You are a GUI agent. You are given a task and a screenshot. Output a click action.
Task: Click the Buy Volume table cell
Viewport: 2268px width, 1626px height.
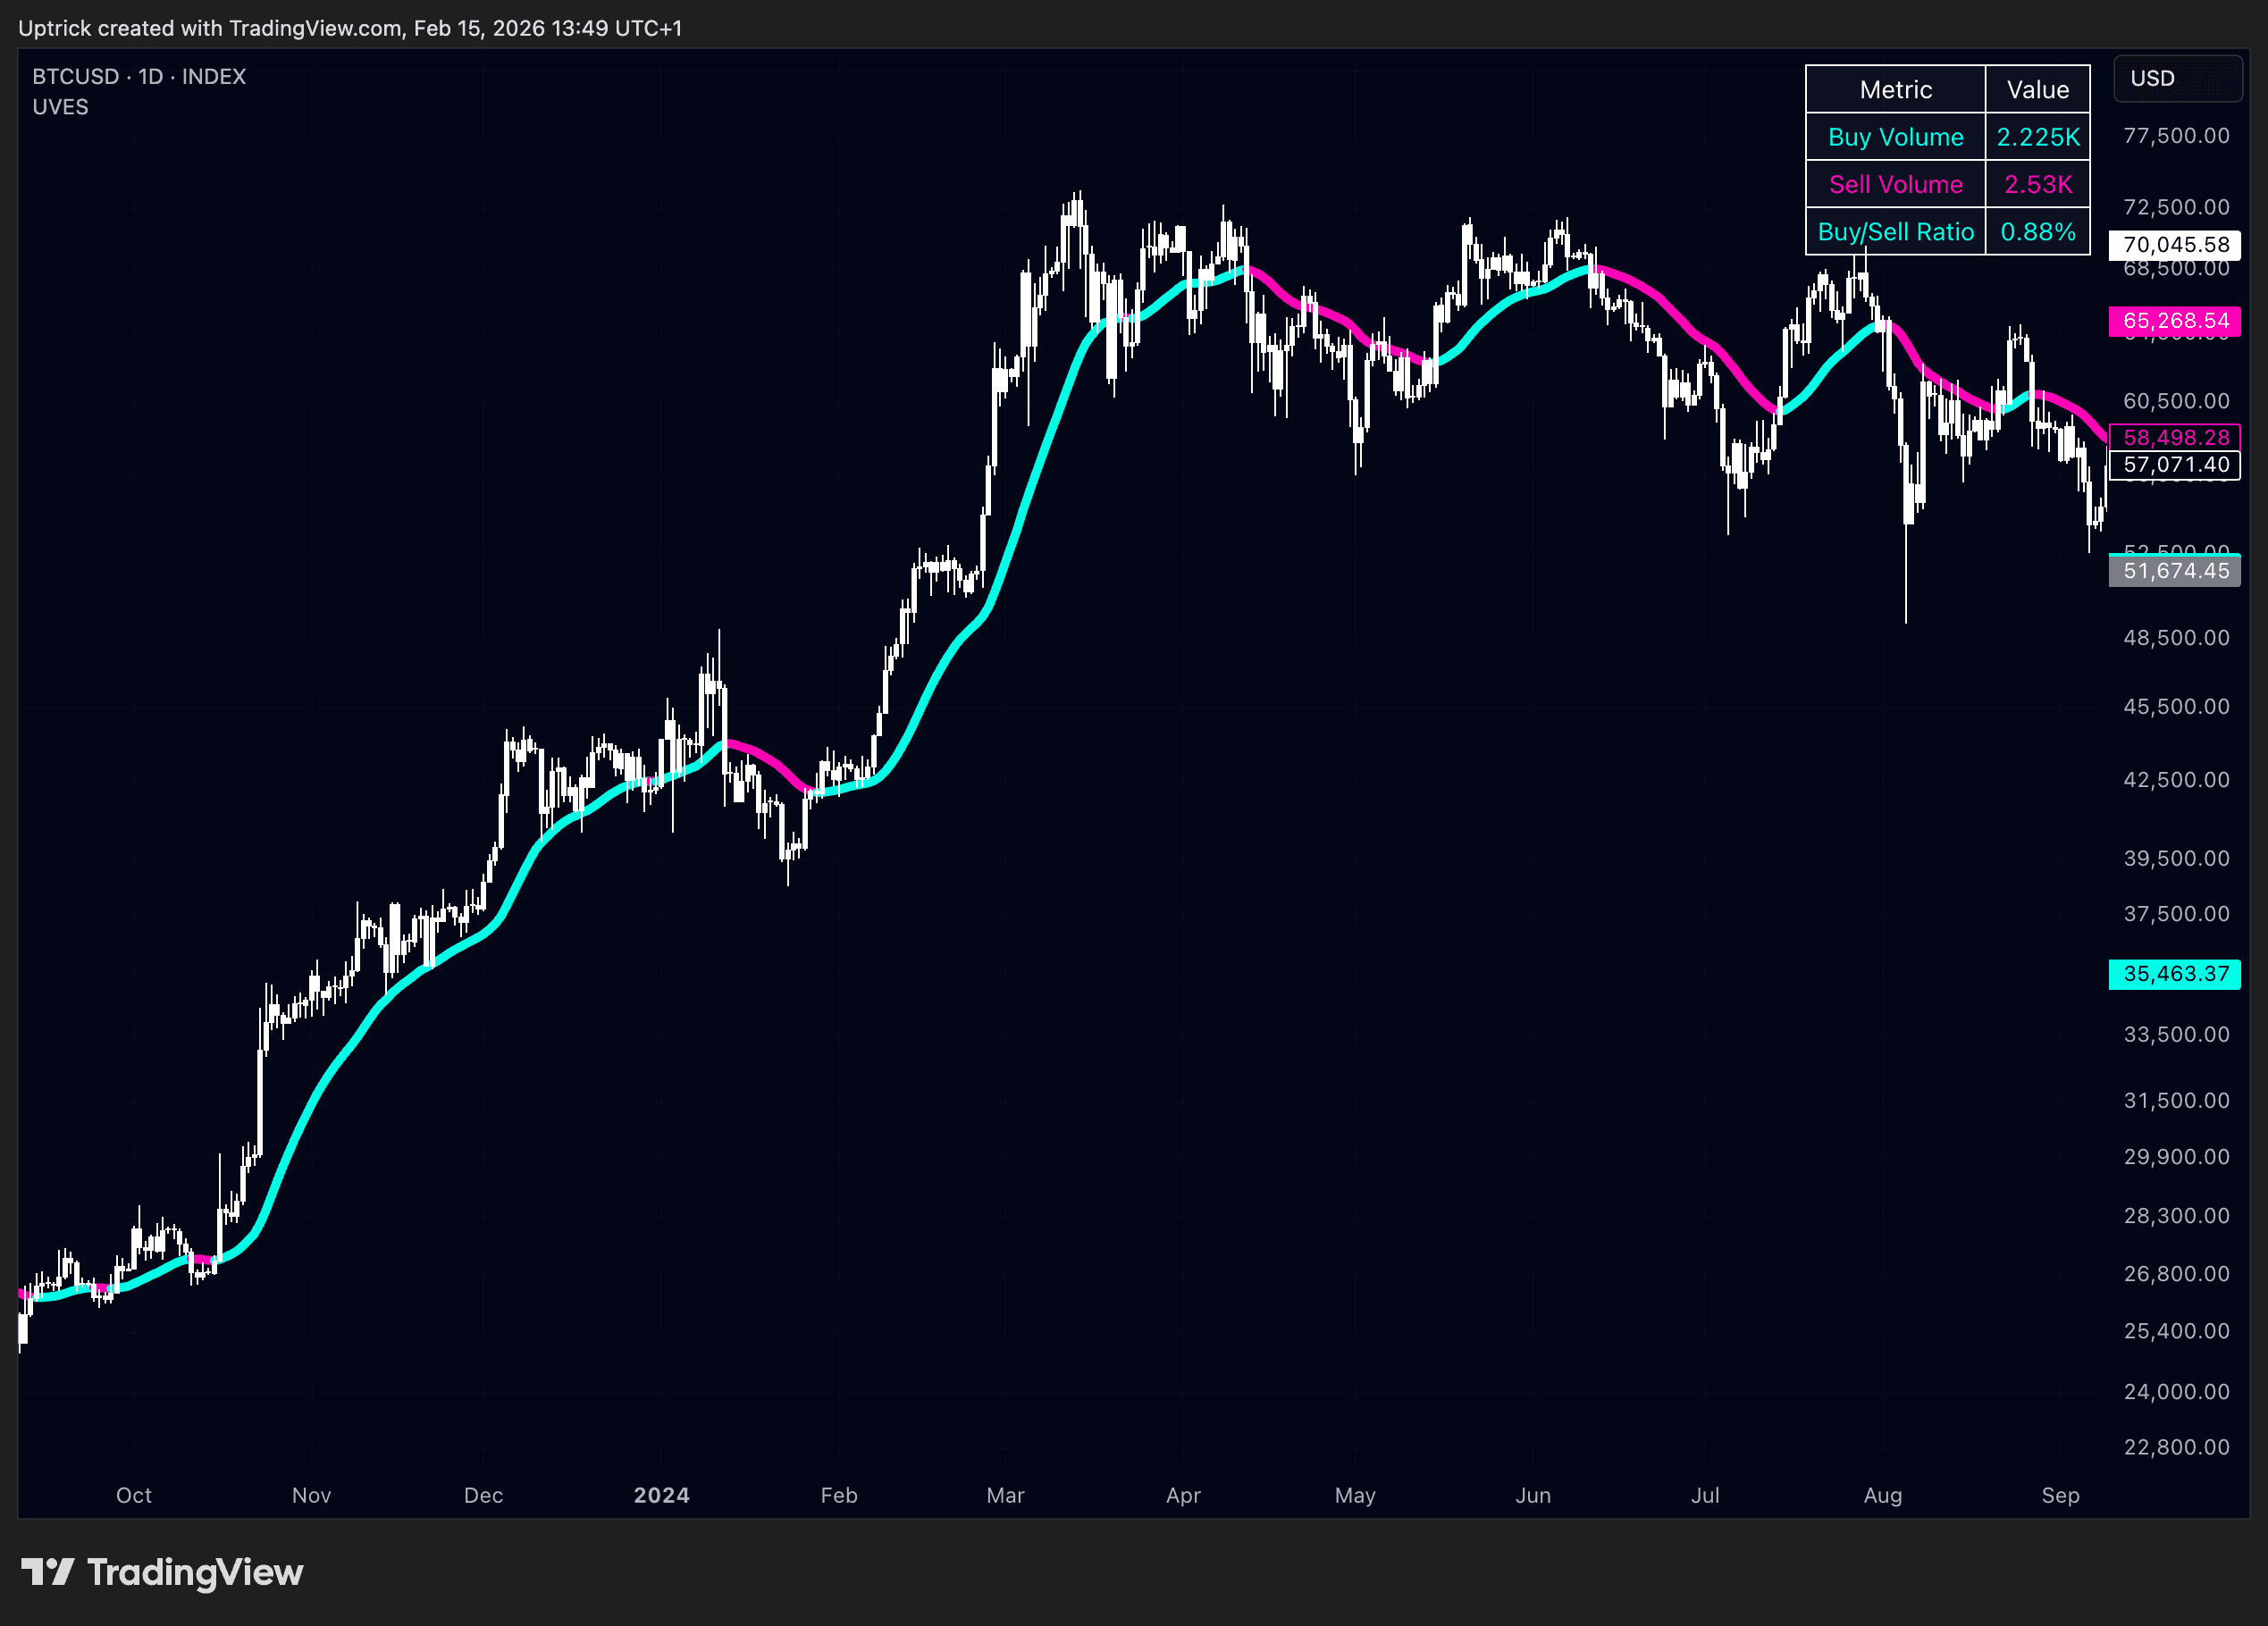click(x=1895, y=137)
